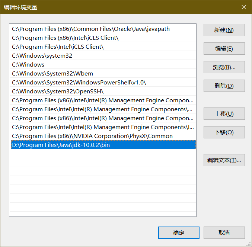Select the Oracle Java javapath entry
This screenshot has width=252, height=247.
tap(91, 29)
